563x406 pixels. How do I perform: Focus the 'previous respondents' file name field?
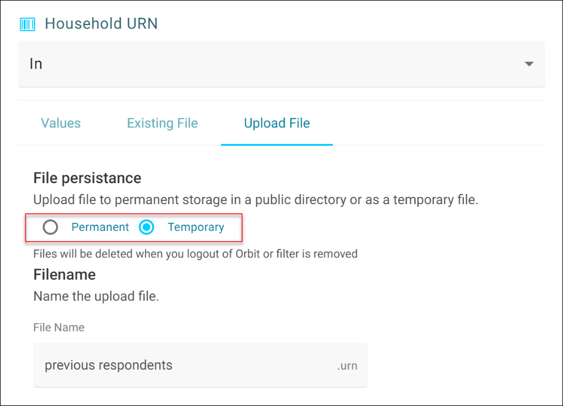tap(200, 365)
